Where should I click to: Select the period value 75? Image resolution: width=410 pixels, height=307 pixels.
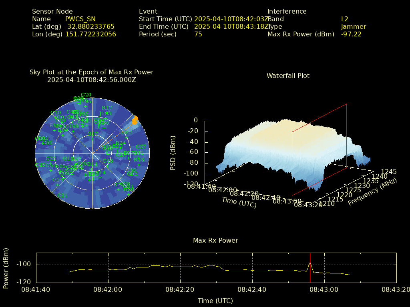tap(198, 34)
